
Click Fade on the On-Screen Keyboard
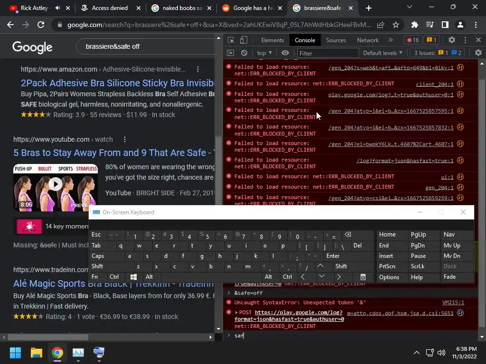click(x=457, y=277)
